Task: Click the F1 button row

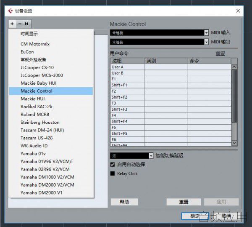Action: point(171,79)
